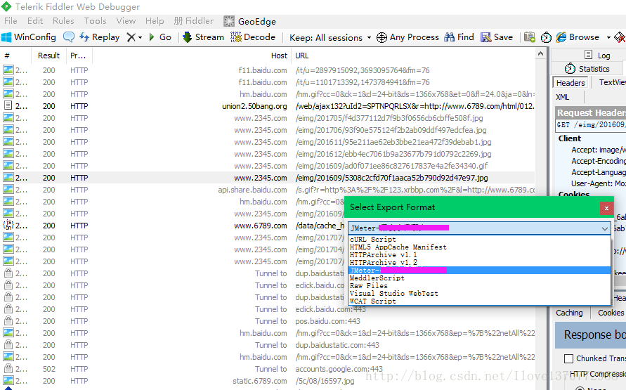Click Go to resume sessions

pyautogui.click(x=159, y=37)
